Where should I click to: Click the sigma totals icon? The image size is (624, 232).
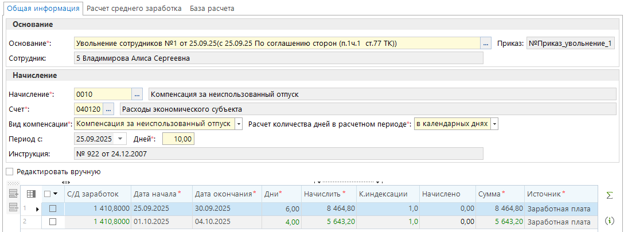pos(610,195)
